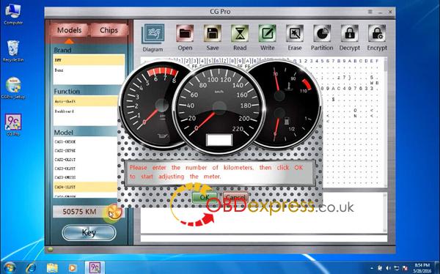Minimize the CG Pro window
440x274 pixels.
[380, 12]
